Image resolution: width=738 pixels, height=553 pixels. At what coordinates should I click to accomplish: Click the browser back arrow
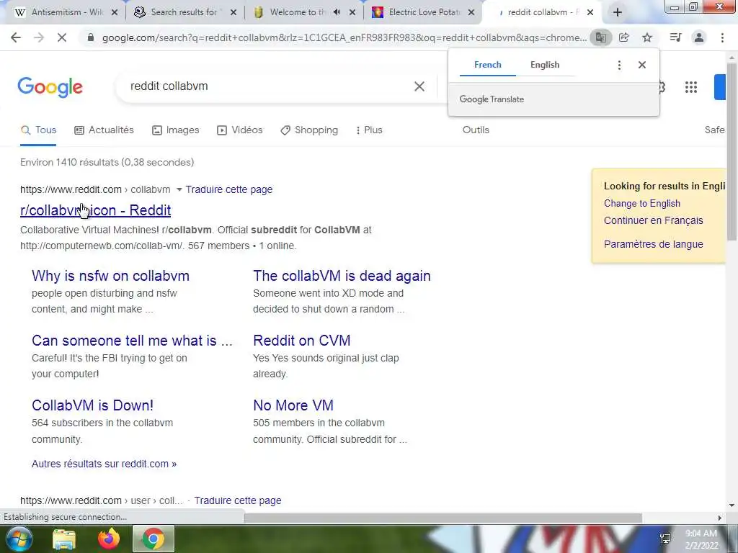pos(16,37)
